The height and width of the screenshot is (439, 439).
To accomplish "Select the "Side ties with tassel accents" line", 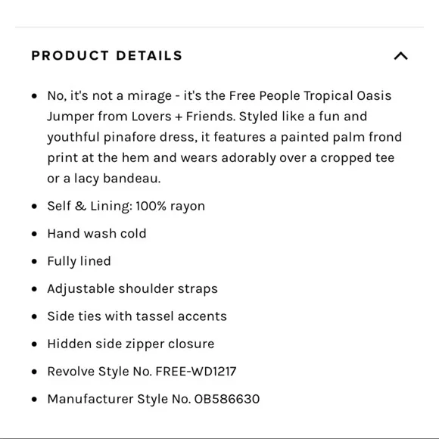I will pos(137,316).
